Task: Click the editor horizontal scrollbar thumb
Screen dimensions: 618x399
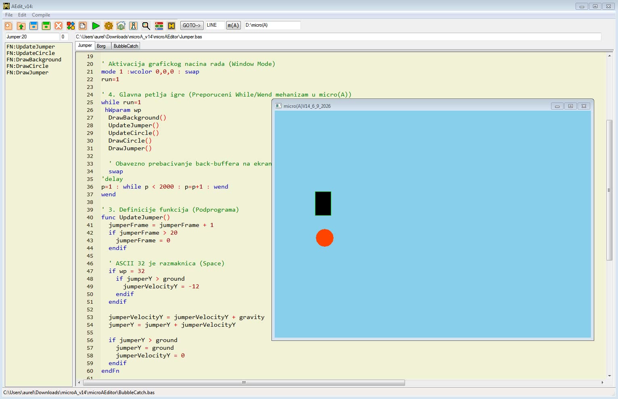Action: coord(244,382)
